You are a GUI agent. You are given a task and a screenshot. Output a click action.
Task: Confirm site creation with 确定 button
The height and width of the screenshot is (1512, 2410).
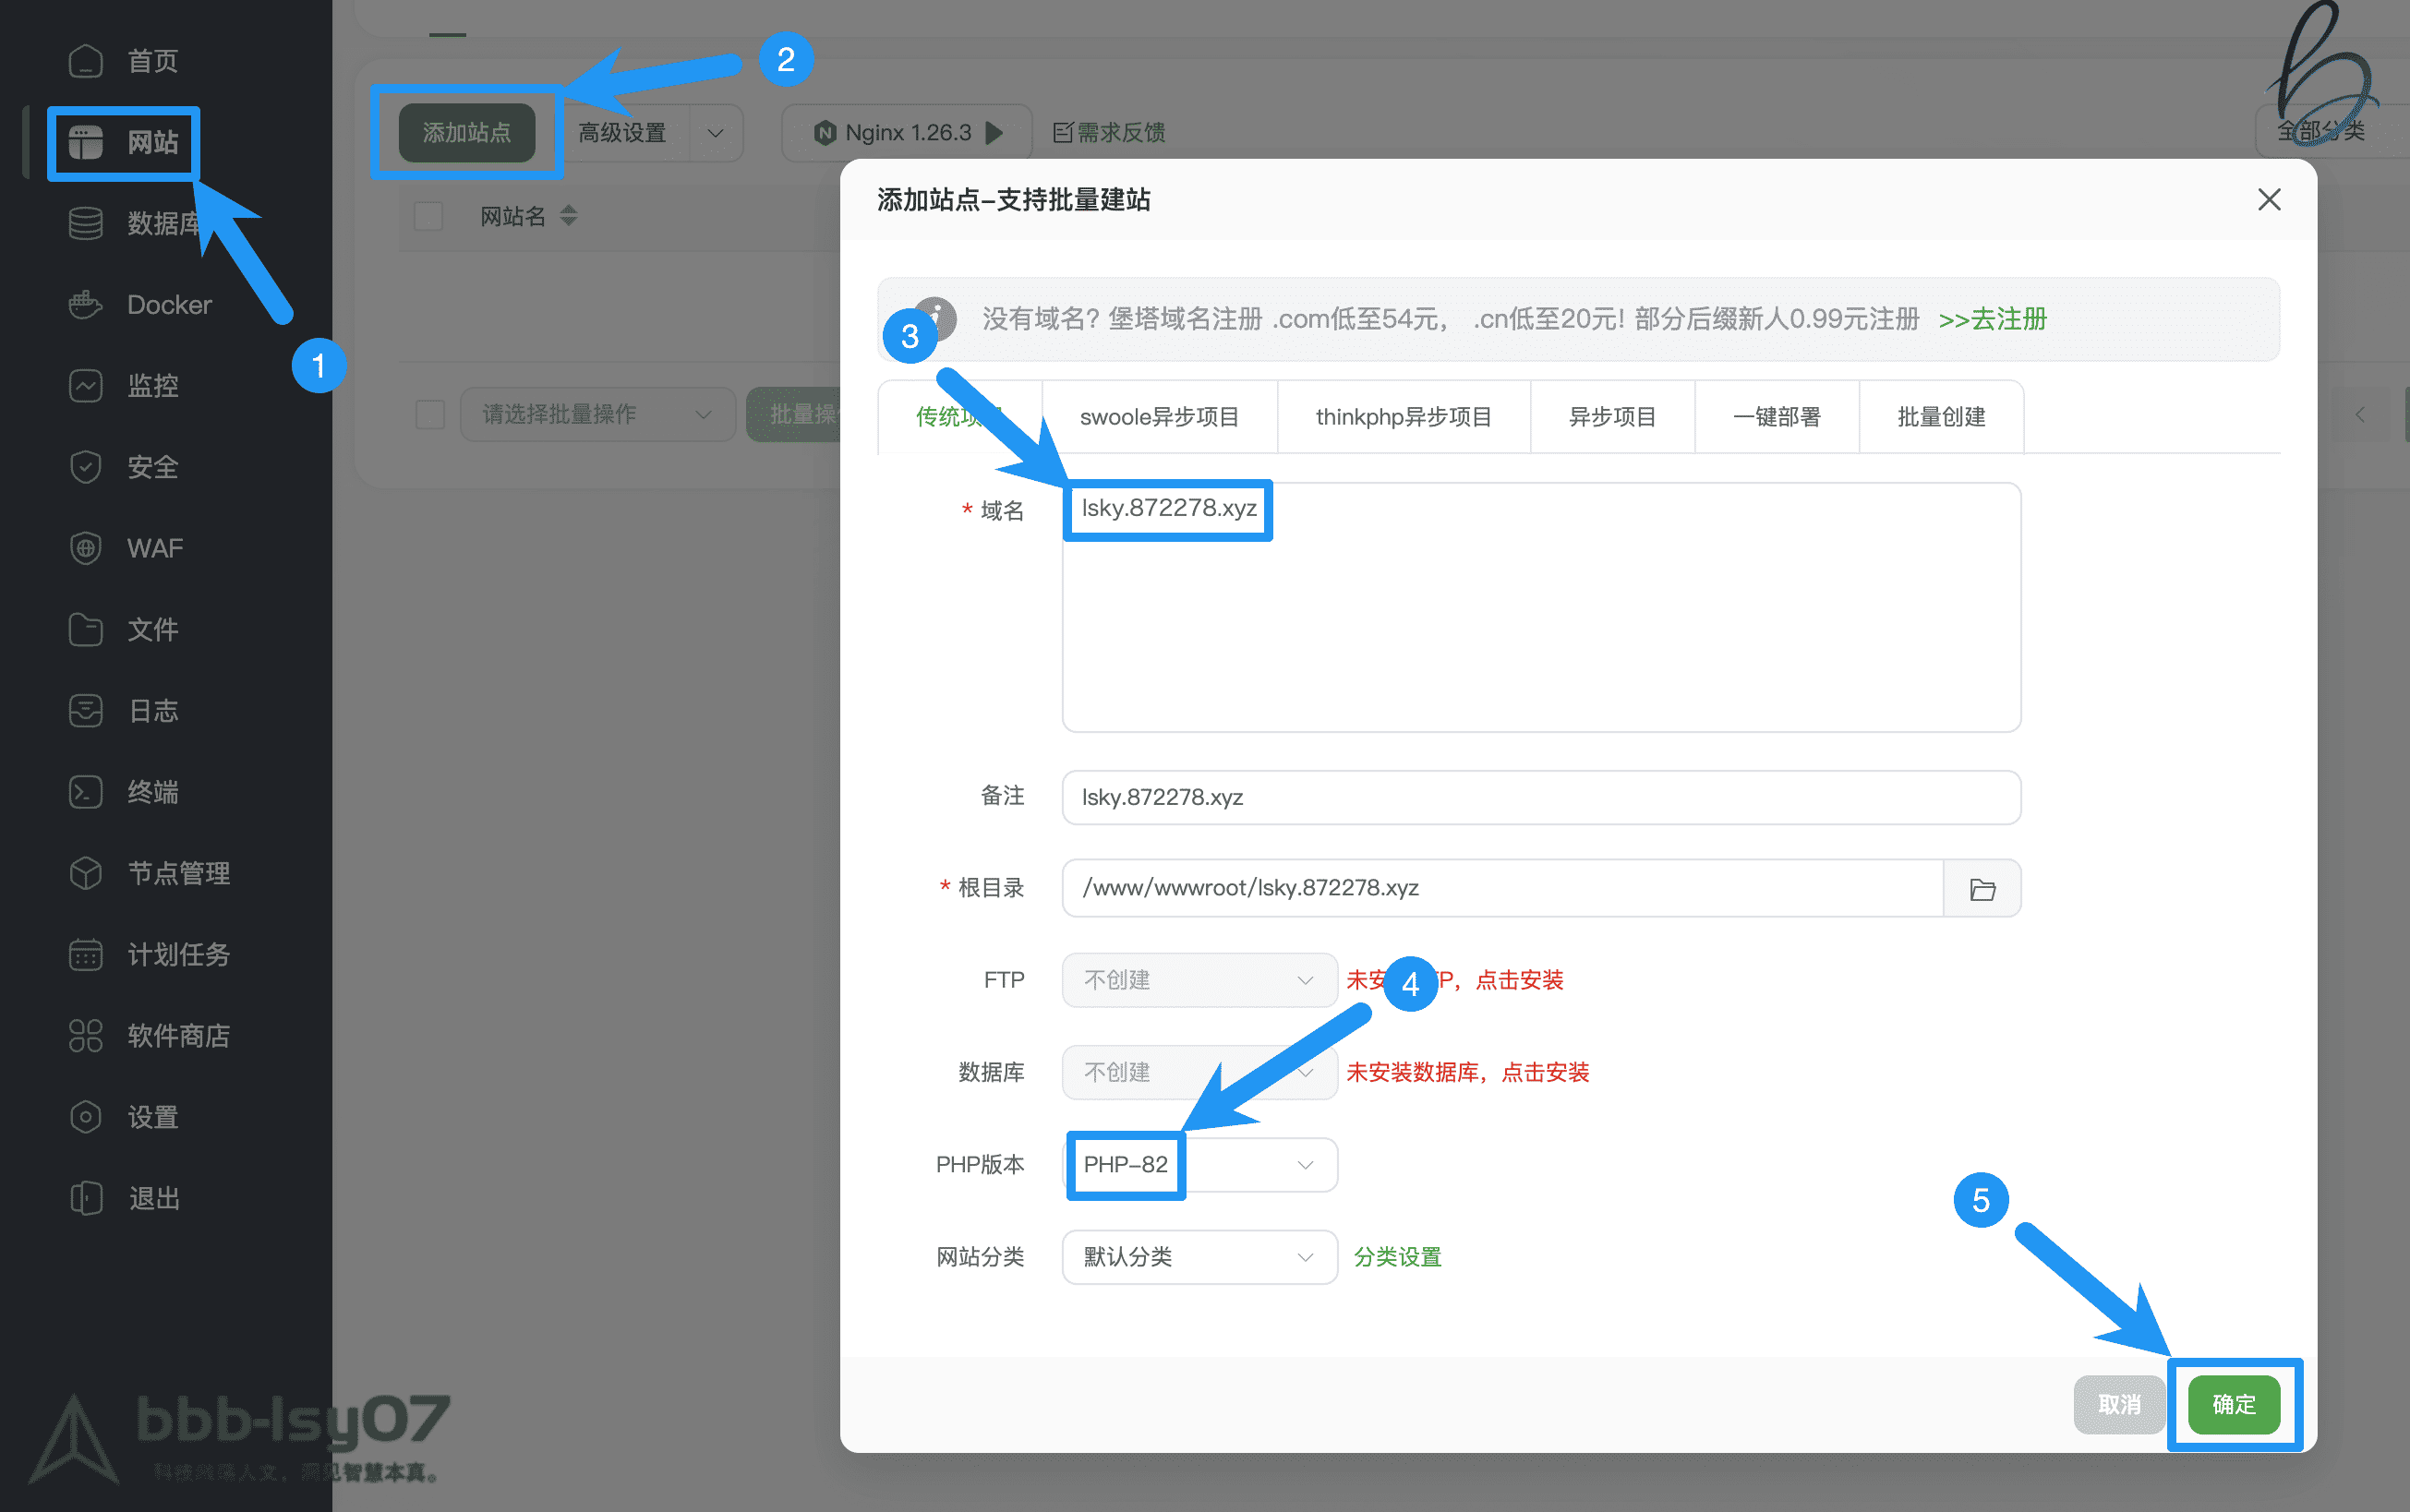[2234, 1404]
